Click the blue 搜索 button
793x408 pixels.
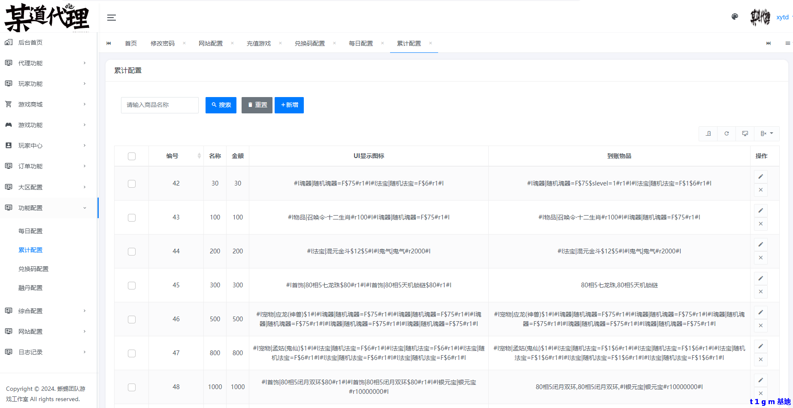(221, 105)
